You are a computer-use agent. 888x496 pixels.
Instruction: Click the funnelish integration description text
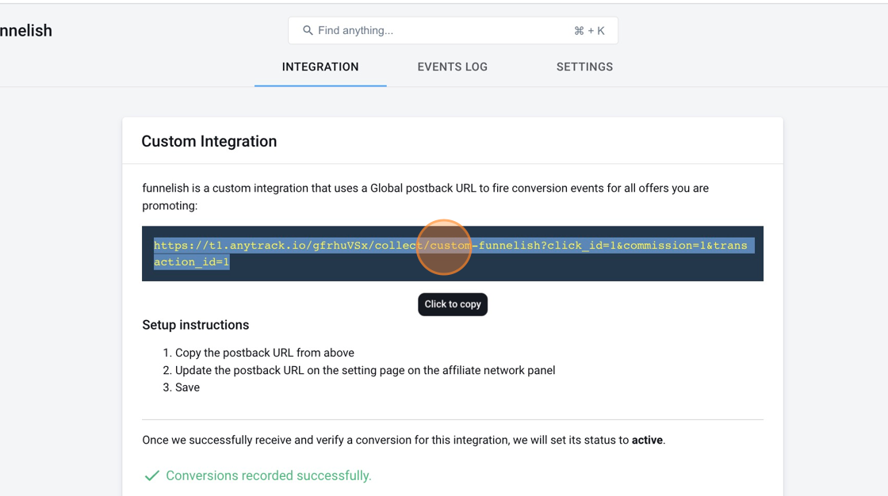425,196
